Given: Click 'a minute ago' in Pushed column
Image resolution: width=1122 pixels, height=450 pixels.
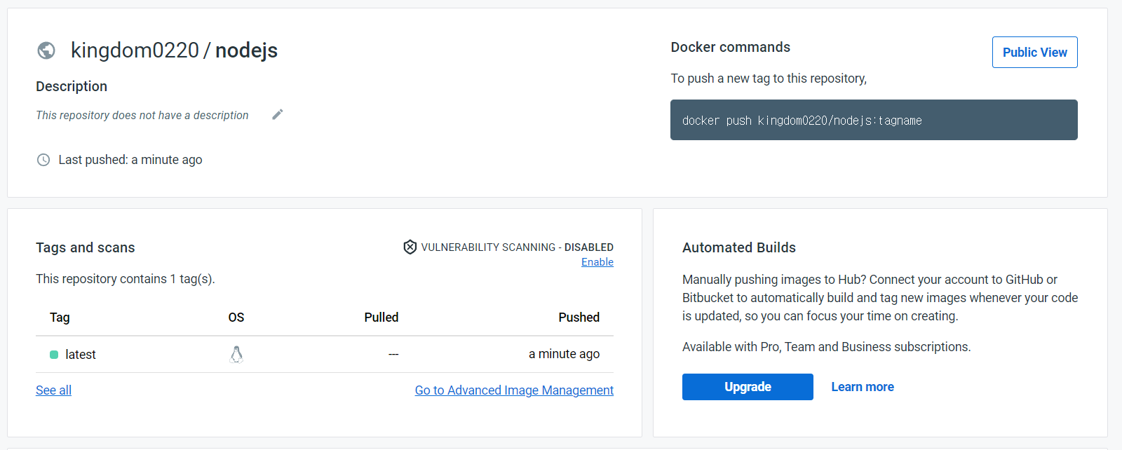Looking at the screenshot, I should click(565, 354).
